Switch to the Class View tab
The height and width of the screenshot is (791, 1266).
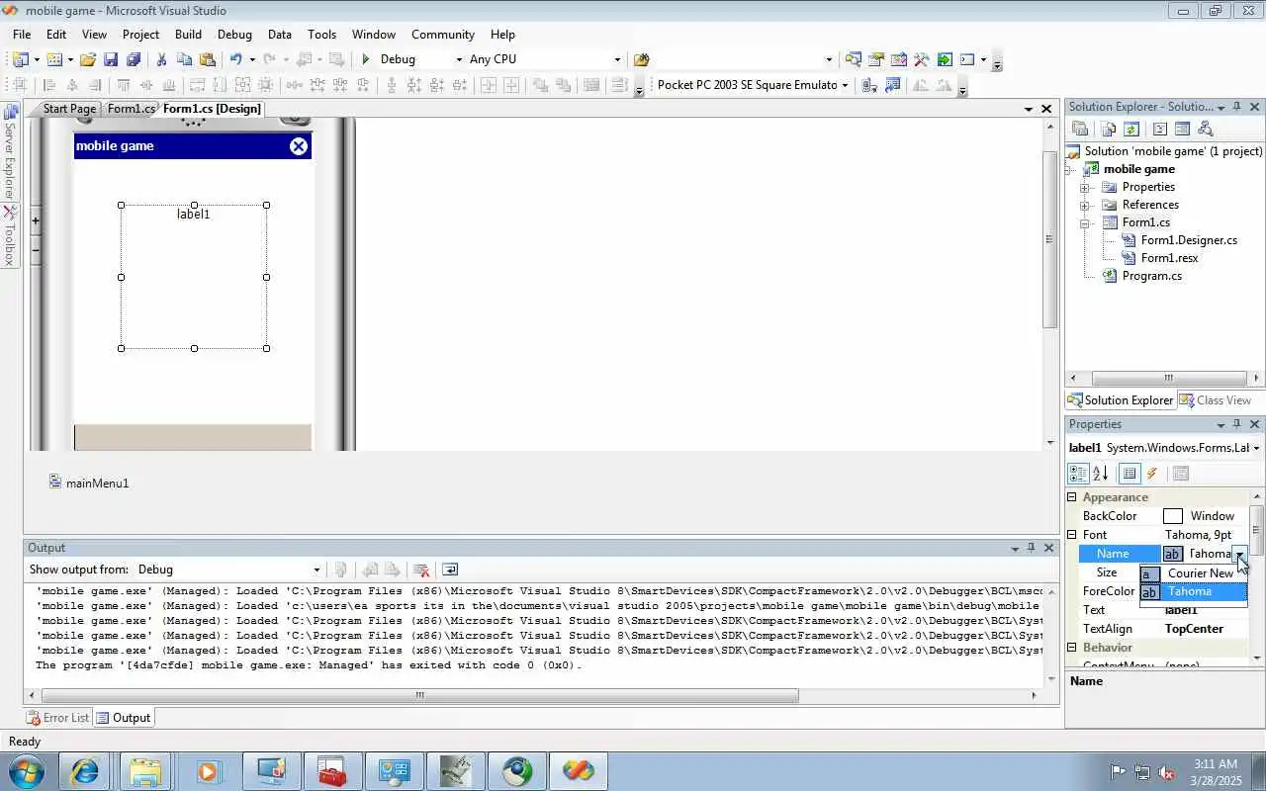click(1216, 400)
